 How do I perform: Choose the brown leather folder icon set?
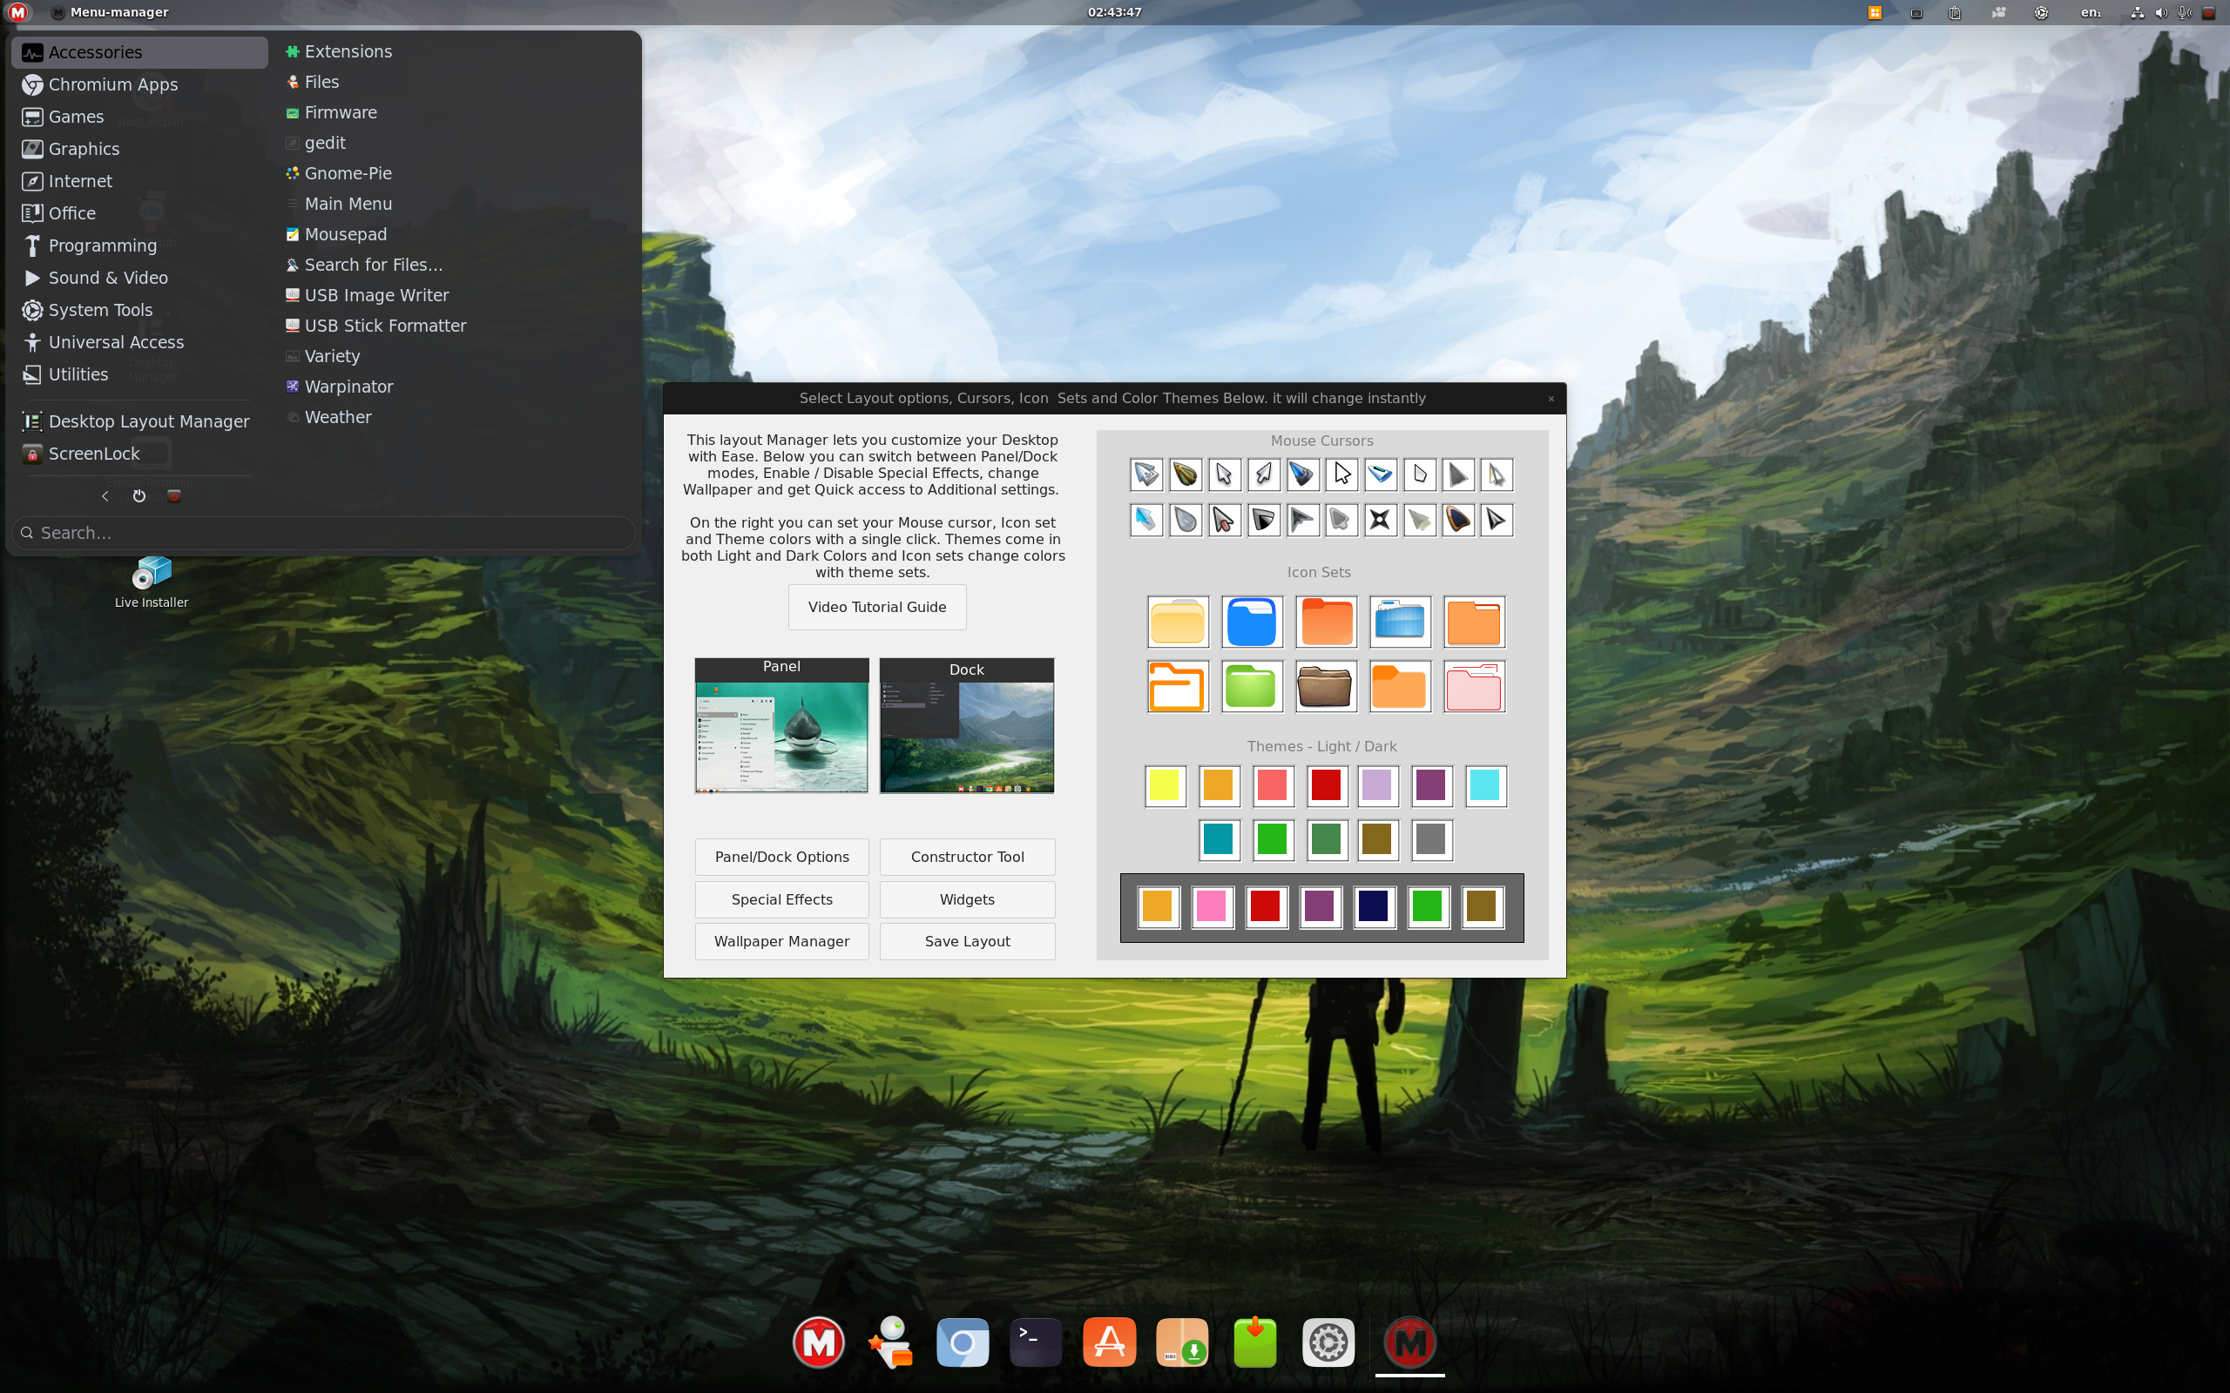[1326, 686]
